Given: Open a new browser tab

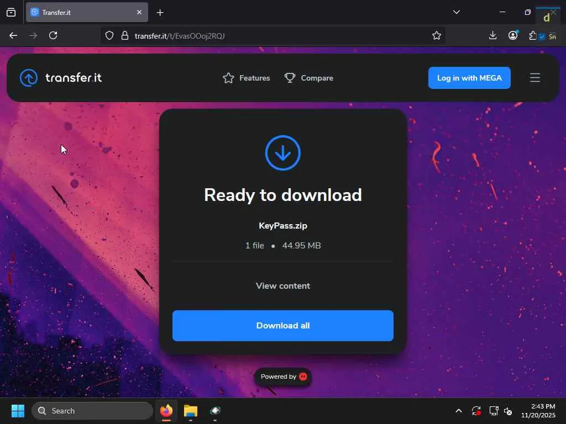Looking at the screenshot, I should coord(160,13).
